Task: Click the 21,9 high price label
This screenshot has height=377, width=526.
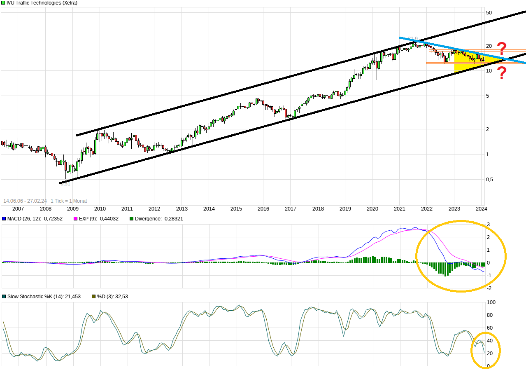Action: click(x=412, y=38)
